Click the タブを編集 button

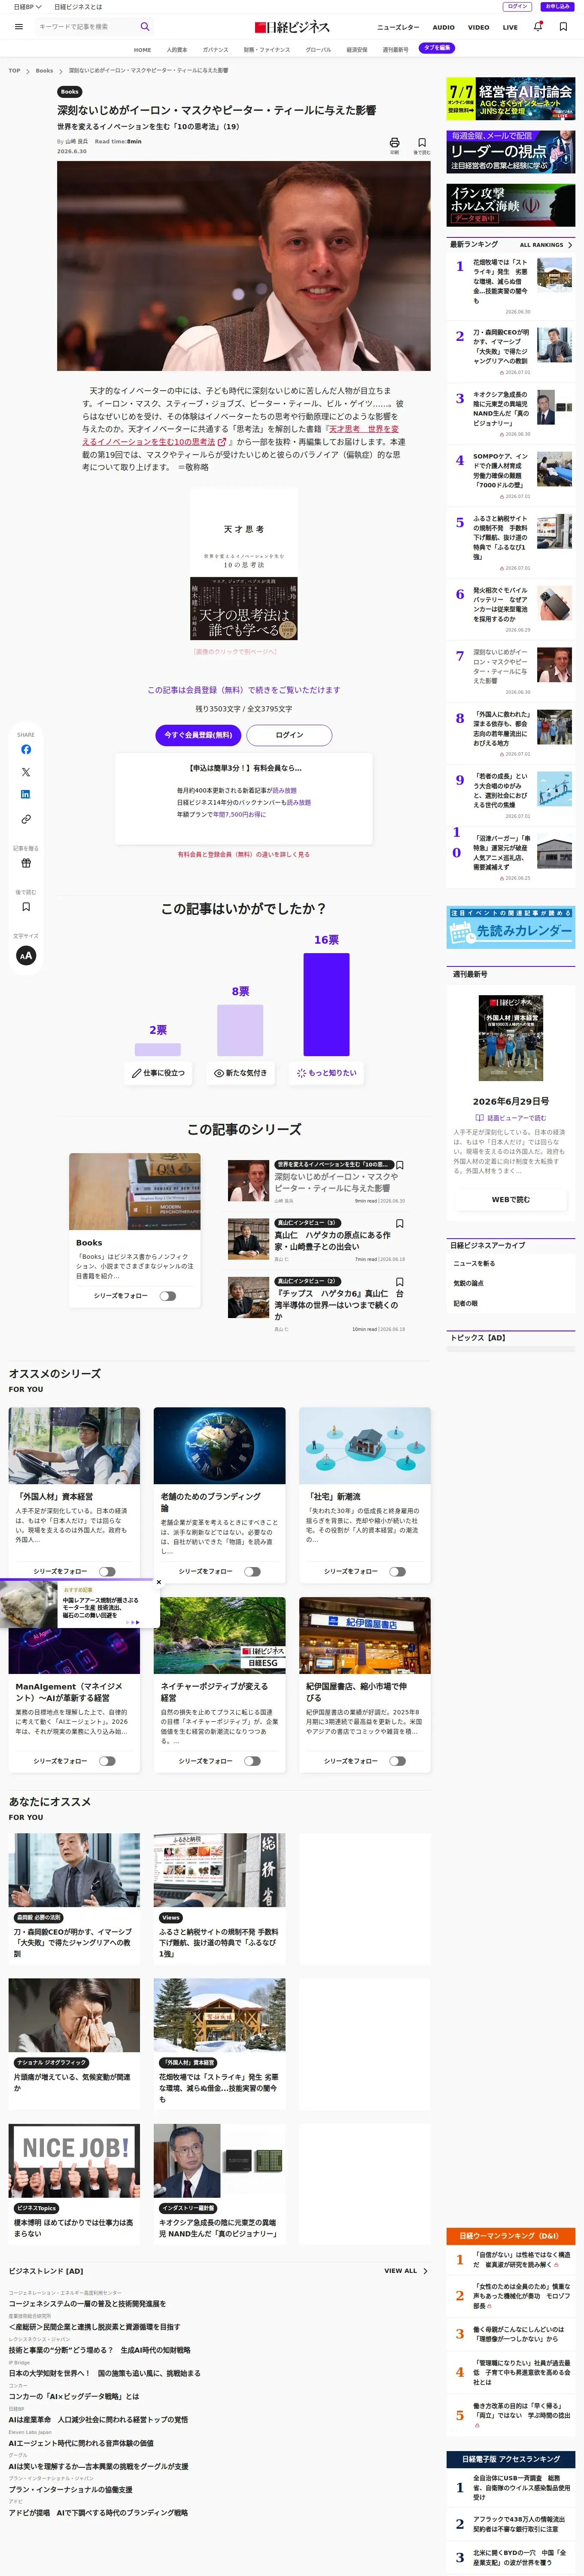coord(437,48)
